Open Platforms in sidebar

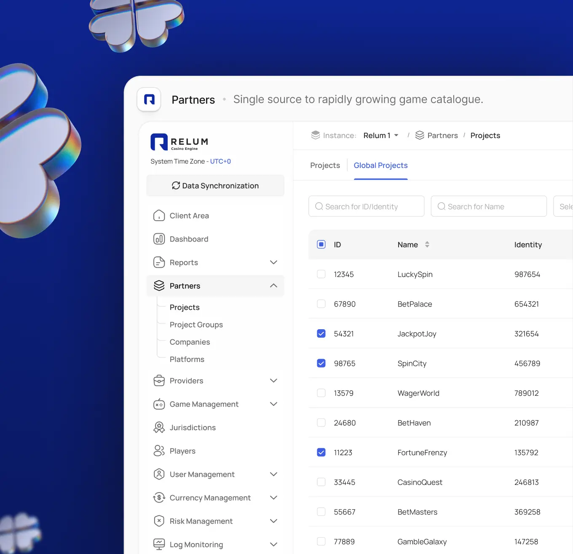187,359
